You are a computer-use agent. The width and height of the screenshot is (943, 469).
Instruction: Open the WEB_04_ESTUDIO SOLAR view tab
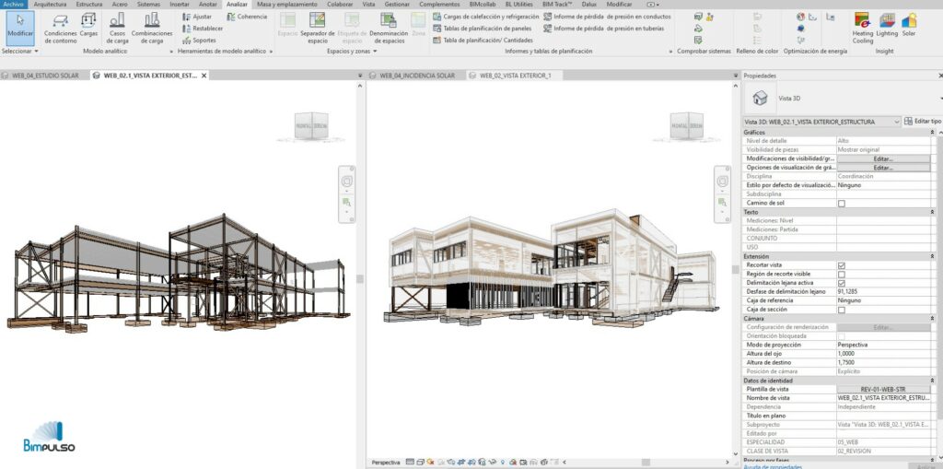pyautogui.click(x=43, y=75)
